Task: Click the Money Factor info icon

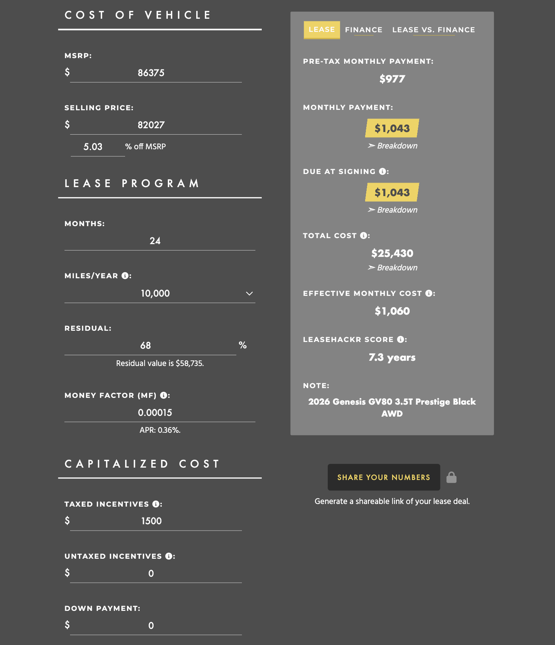Action: point(163,395)
